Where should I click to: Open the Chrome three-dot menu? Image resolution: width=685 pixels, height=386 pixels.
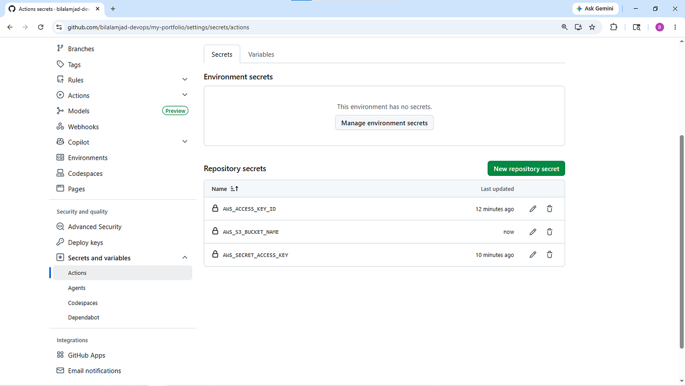coord(675,27)
